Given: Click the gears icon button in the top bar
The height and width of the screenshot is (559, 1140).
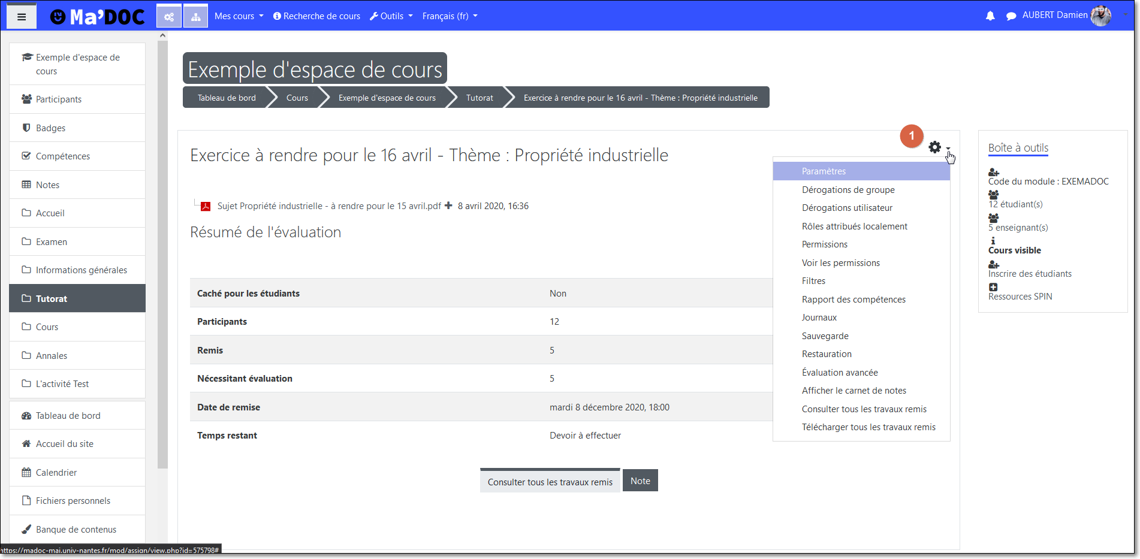Looking at the screenshot, I should point(169,17).
